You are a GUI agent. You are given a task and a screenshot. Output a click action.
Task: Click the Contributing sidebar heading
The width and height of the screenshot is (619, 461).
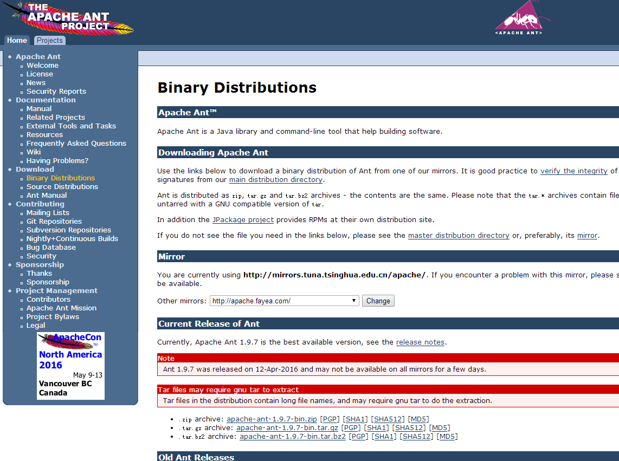(40, 204)
